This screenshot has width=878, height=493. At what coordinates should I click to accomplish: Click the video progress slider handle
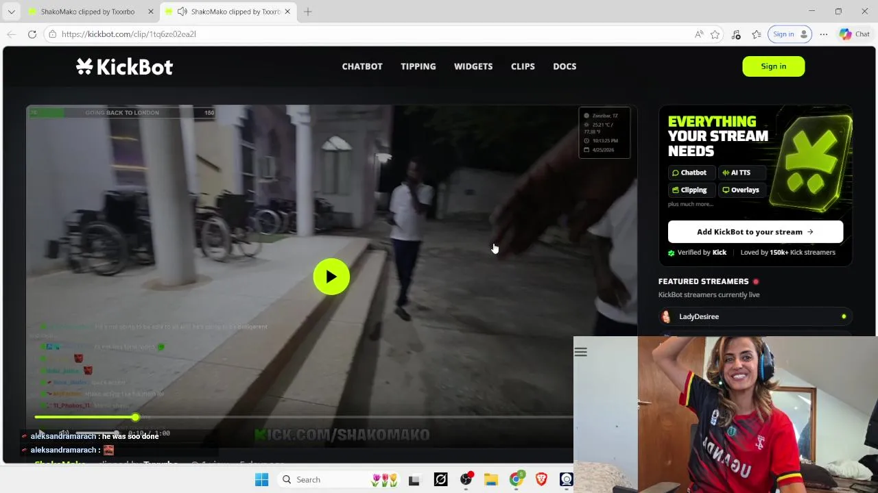[x=135, y=417]
